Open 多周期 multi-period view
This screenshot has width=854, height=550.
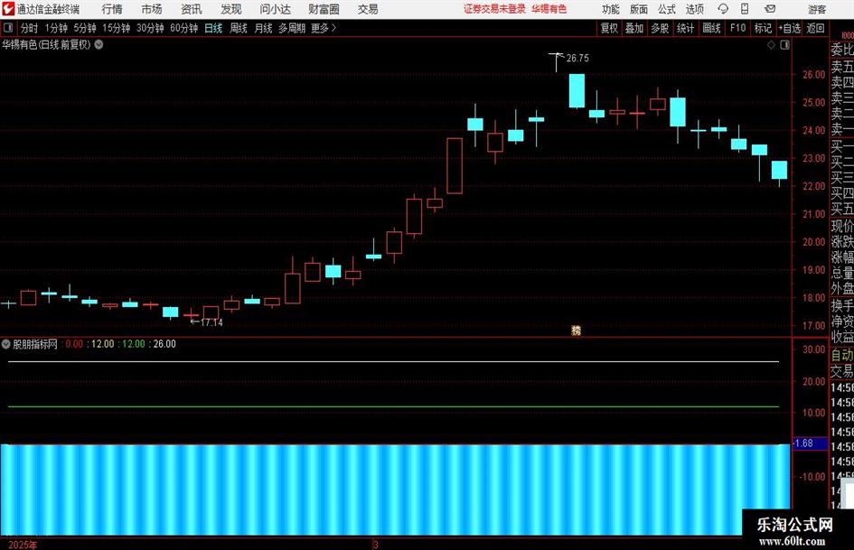[291, 28]
